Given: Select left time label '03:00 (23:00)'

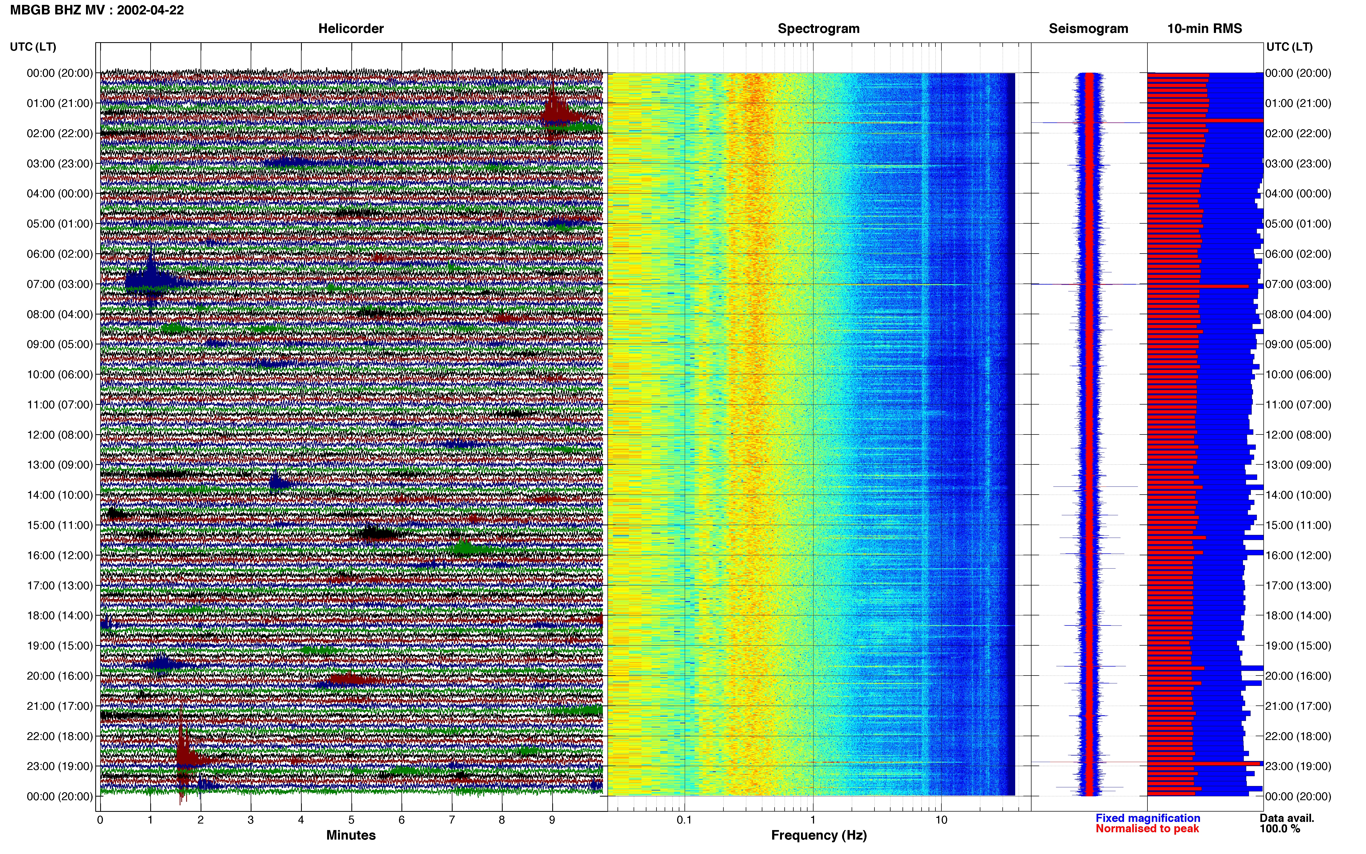Looking at the screenshot, I should [x=59, y=164].
